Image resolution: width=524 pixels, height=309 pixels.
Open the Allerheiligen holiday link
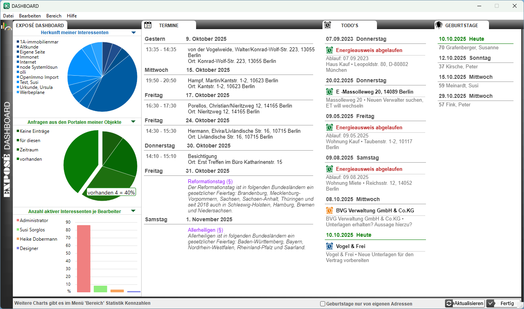point(205,230)
